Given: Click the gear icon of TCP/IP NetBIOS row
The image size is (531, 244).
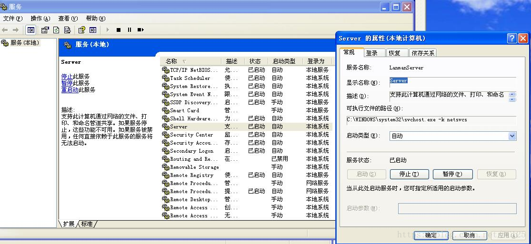Looking at the screenshot, I should pyautogui.click(x=166, y=70).
